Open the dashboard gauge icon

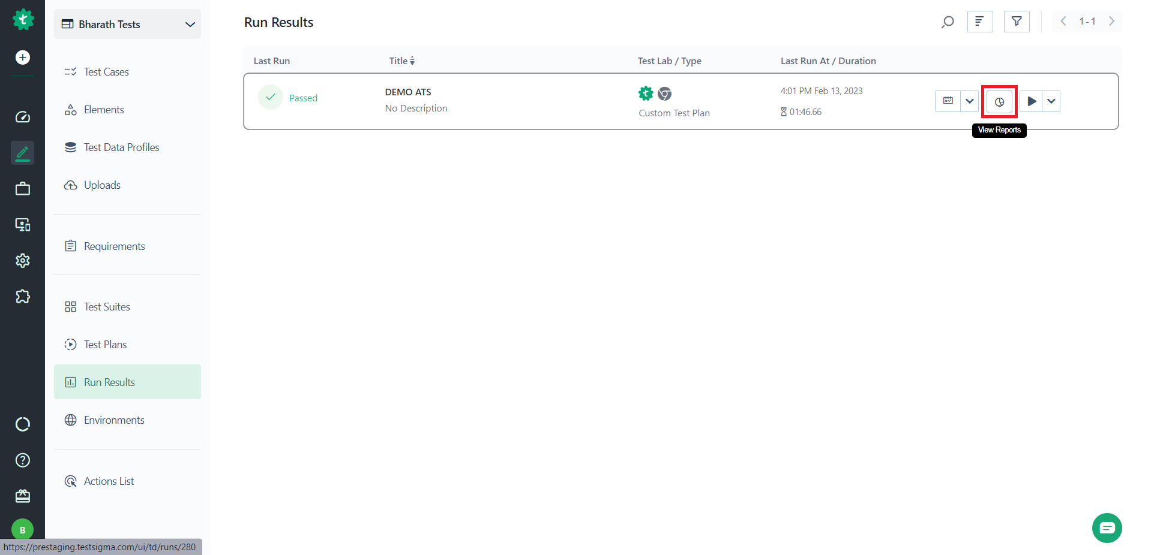click(23, 117)
